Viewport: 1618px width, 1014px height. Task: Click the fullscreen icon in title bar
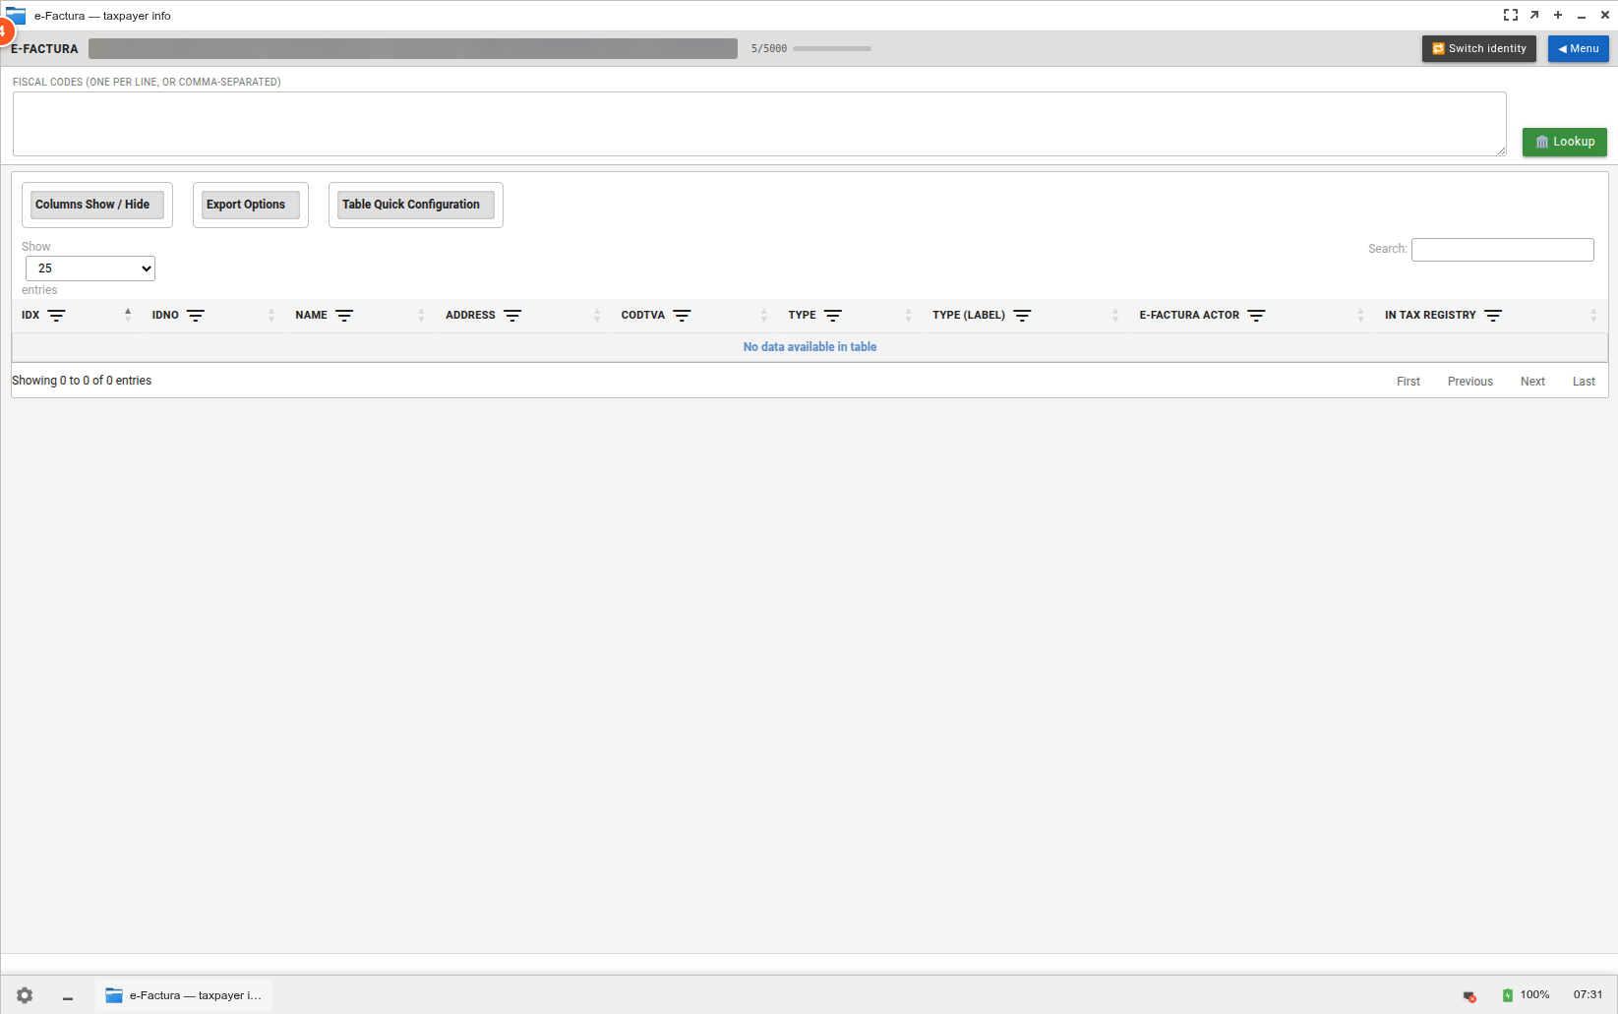click(x=1511, y=15)
